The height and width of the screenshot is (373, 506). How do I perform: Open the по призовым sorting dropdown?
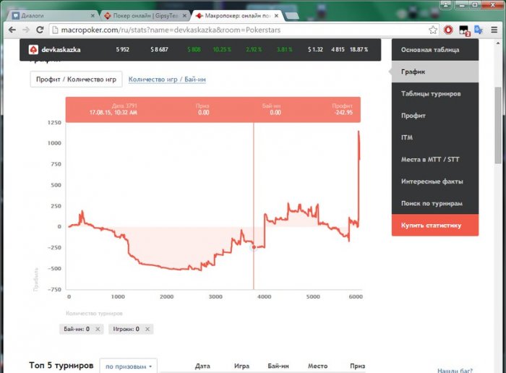129,366
